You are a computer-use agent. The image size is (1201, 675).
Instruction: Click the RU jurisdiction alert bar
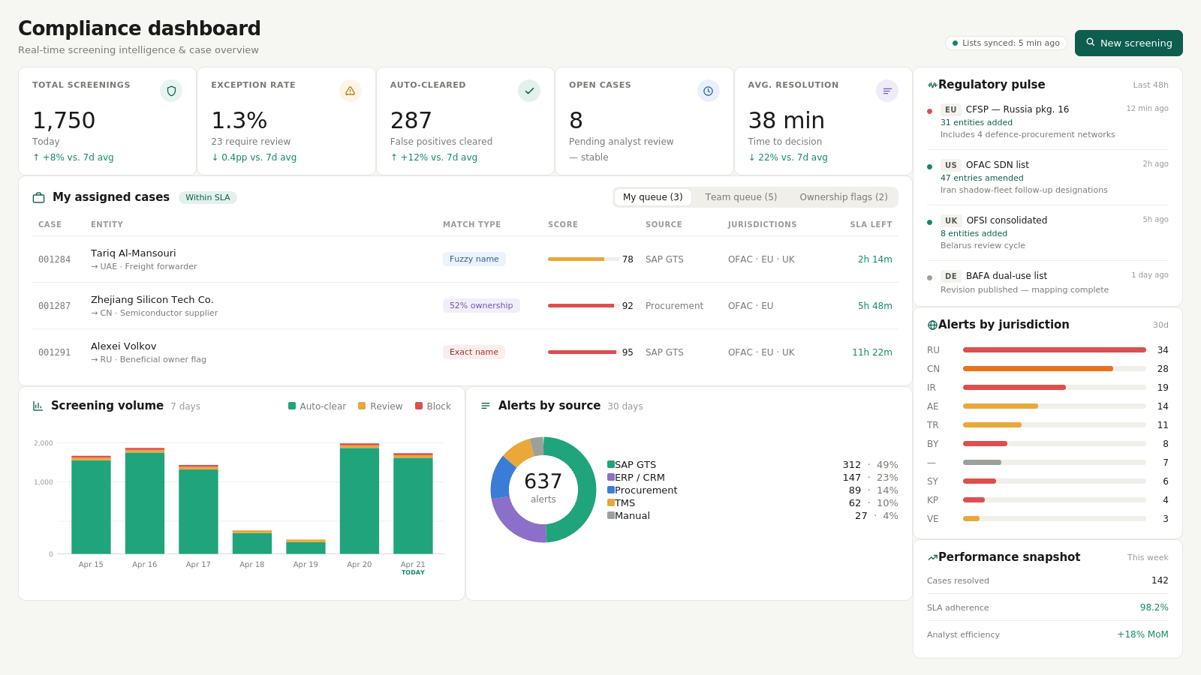(1055, 350)
